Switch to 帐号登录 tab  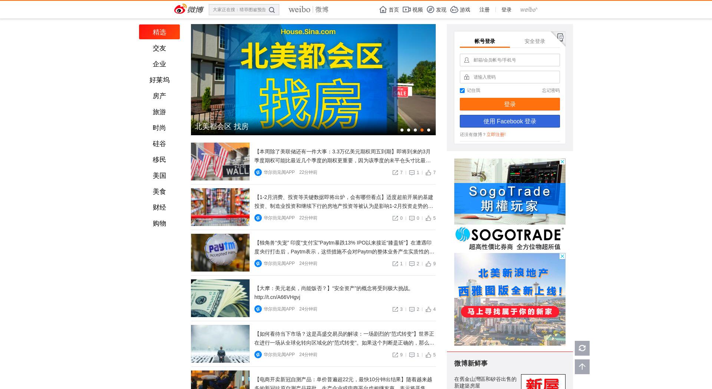485,41
